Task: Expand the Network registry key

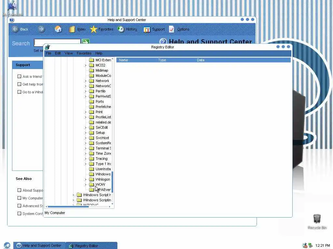Action: (x=86, y=81)
